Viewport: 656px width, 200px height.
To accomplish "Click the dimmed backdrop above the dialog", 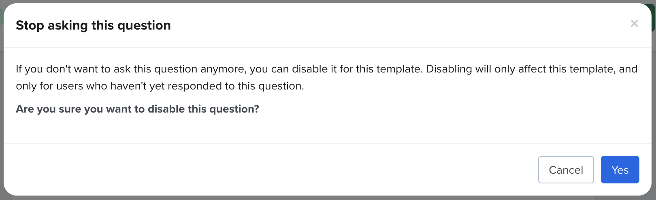I will (x=324, y=1).
